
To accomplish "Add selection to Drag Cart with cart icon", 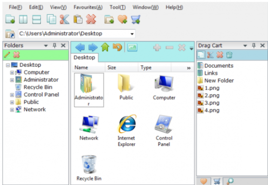I will pyautogui.click(x=136, y=19).
